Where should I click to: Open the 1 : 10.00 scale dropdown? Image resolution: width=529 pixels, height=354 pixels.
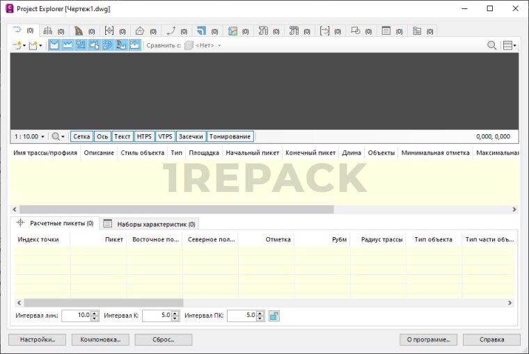[x=30, y=137]
